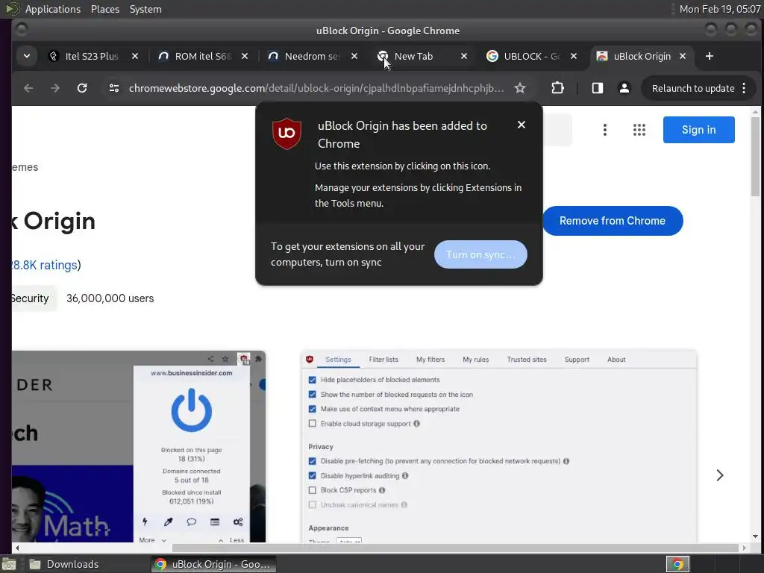Open web store three-dot options menu
764x573 pixels.
[604, 130]
